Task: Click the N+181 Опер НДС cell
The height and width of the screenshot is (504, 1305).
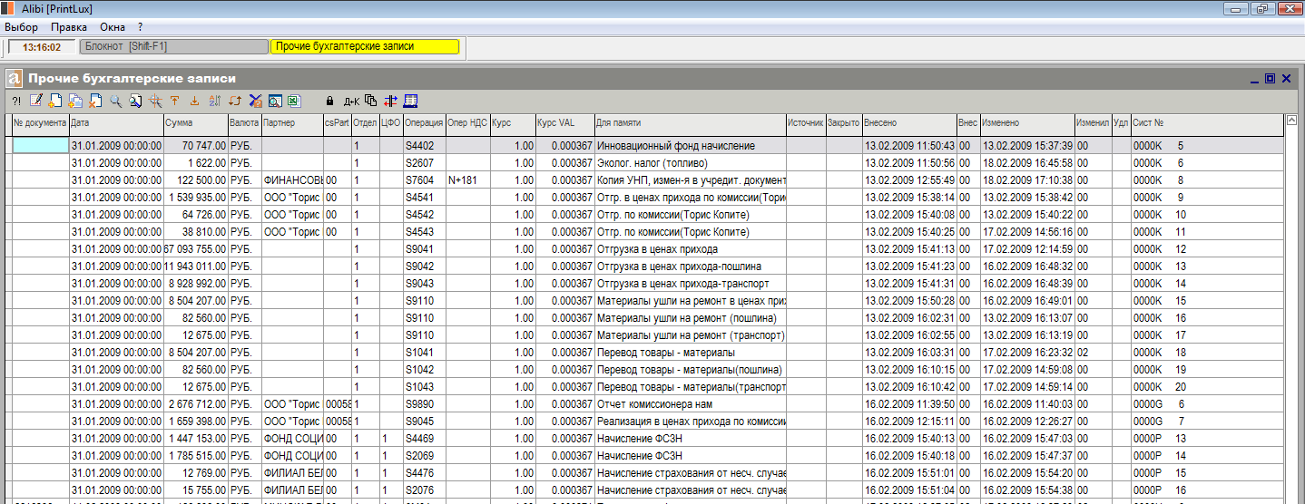Action: pyautogui.click(x=467, y=179)
